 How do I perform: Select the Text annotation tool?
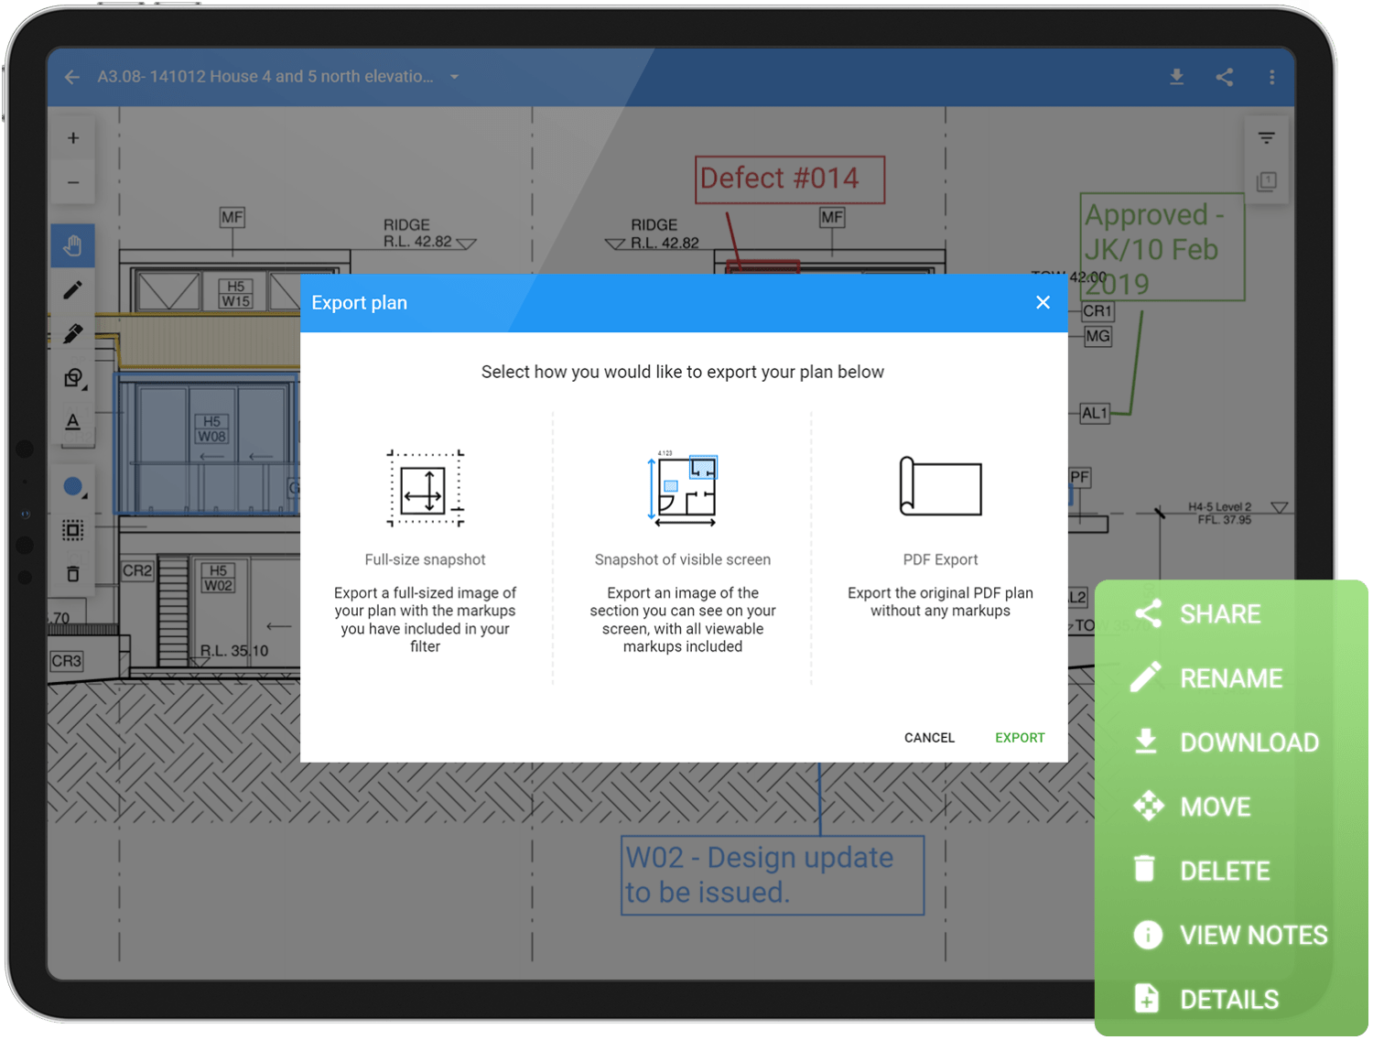pos(73,422)
